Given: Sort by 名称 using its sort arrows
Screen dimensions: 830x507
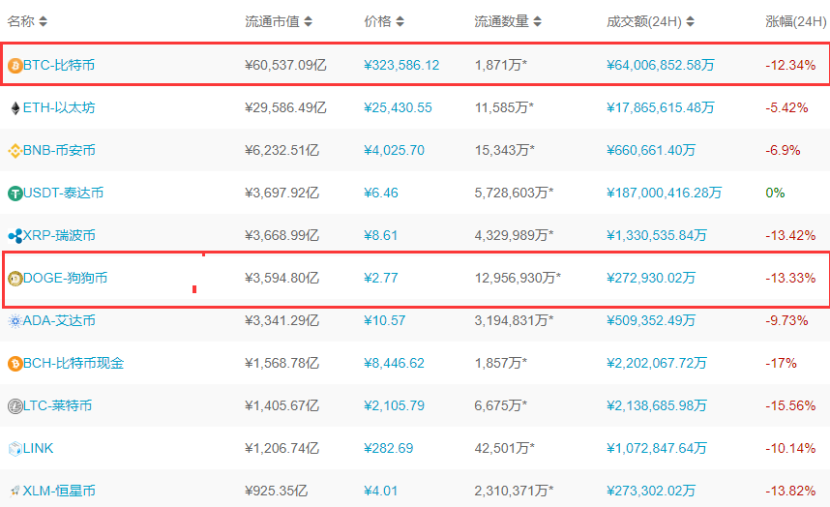Looking at the screenshot, I should [x=43, y=21].
